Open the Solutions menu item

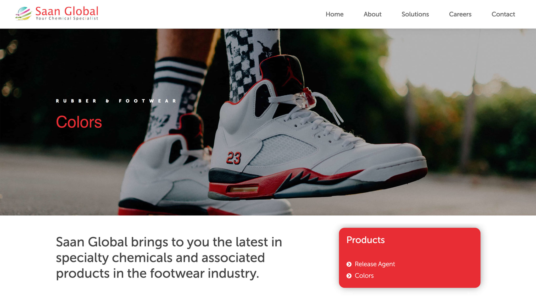(415, 14)
